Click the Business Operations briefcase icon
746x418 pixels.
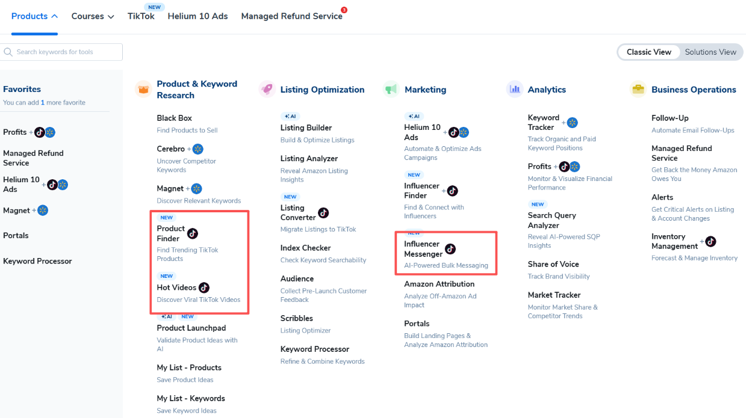pos(638,90)
